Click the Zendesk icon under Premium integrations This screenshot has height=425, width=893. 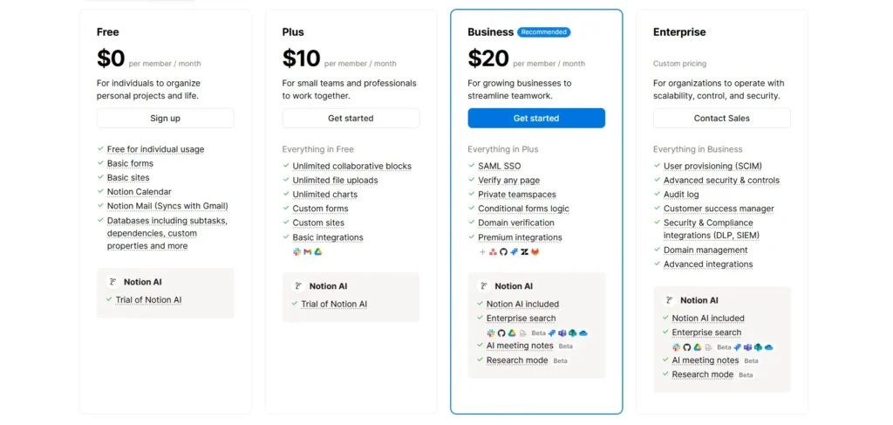(x=524, y=252)
